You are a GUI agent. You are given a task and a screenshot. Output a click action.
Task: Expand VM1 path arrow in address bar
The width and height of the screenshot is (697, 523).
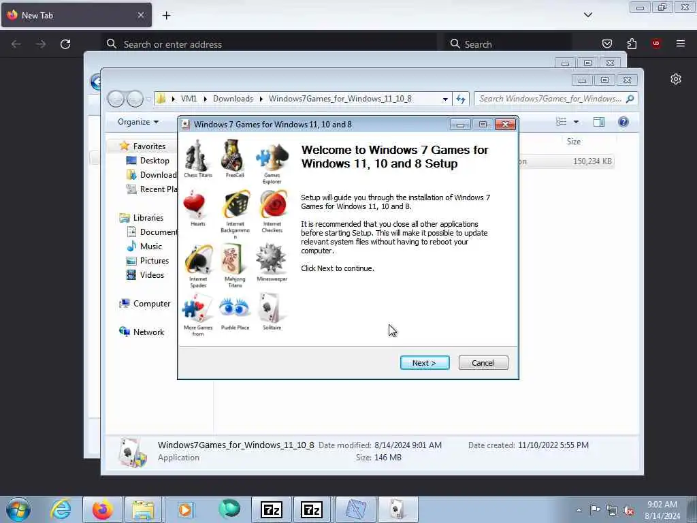tap(205, 99)
